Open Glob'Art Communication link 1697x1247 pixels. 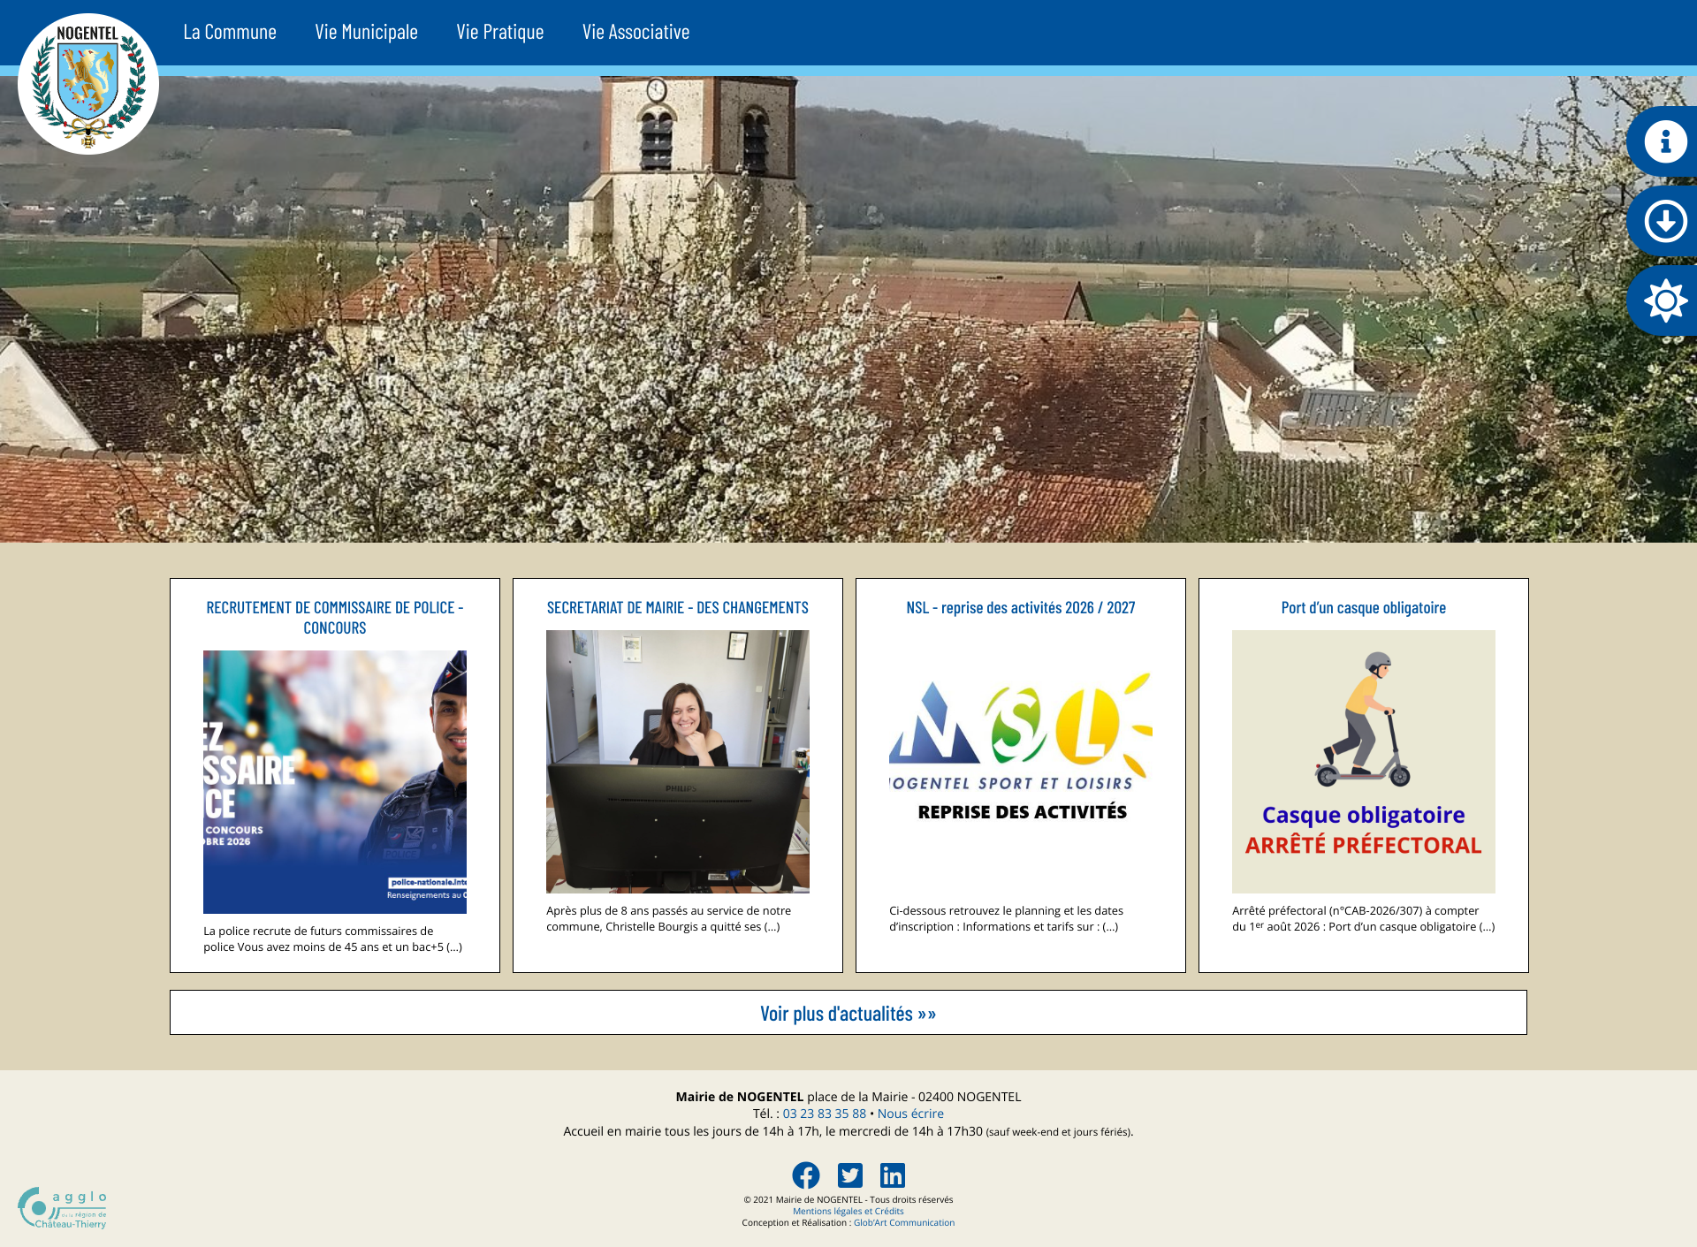(x=904, y=1223)
